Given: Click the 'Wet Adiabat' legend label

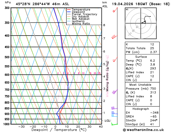Looking at the screenshot, I should (x=81, y=19).
